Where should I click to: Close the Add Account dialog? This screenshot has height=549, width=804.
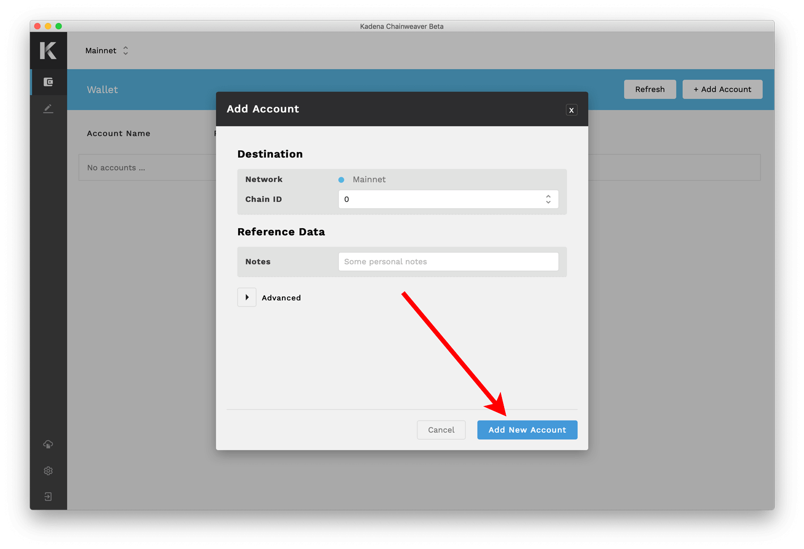point(571,110)
